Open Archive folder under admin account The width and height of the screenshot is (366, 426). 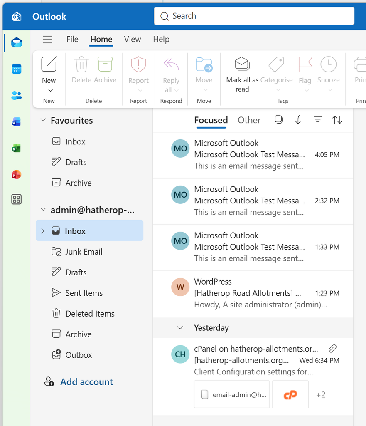[x=90, y=334]
